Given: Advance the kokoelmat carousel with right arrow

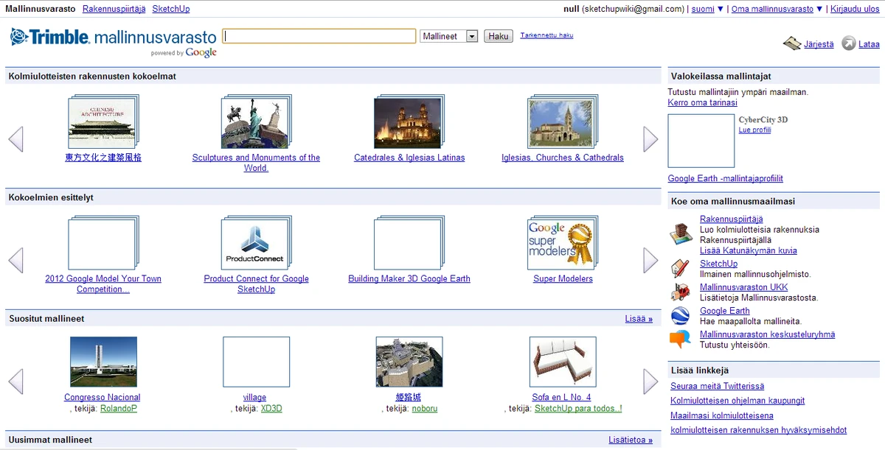Looking at the screenshot, I should click(650, 138).
